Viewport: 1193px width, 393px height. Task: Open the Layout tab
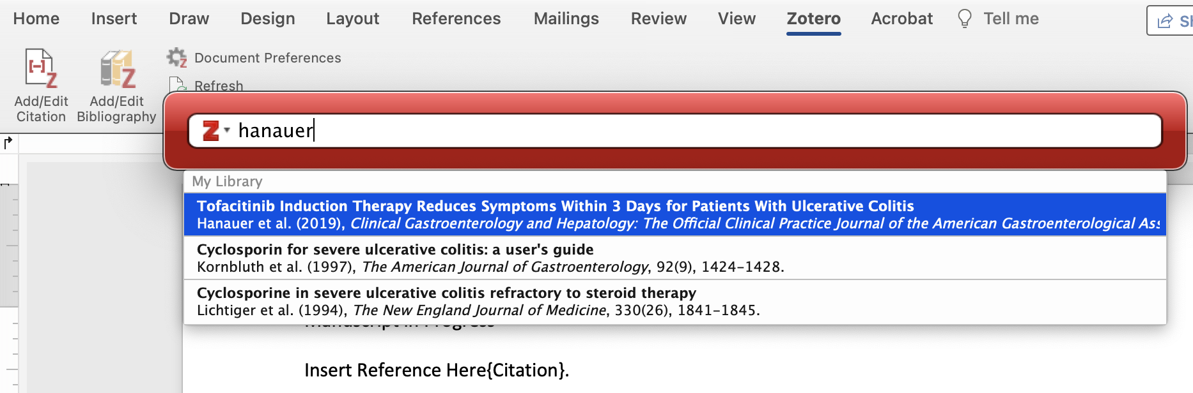tap(352, 19)
